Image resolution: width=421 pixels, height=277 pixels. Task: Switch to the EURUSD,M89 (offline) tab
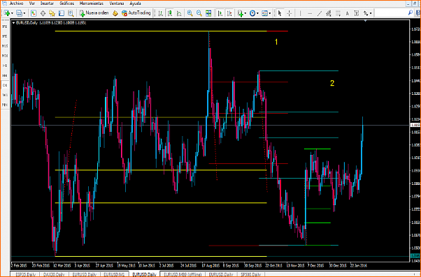tap(183, 274)
